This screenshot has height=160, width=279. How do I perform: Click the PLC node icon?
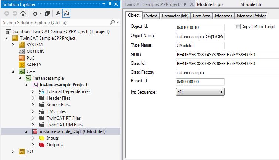coord(22,58)
